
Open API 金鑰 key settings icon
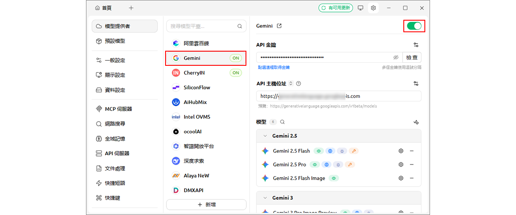416,45
